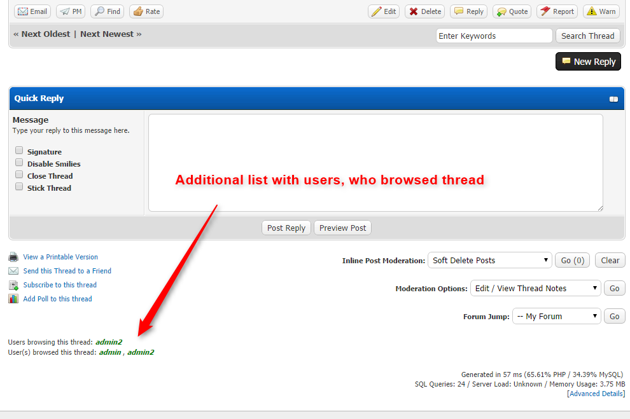Click the envelope icon beside Send Thread

click(13, 271)
